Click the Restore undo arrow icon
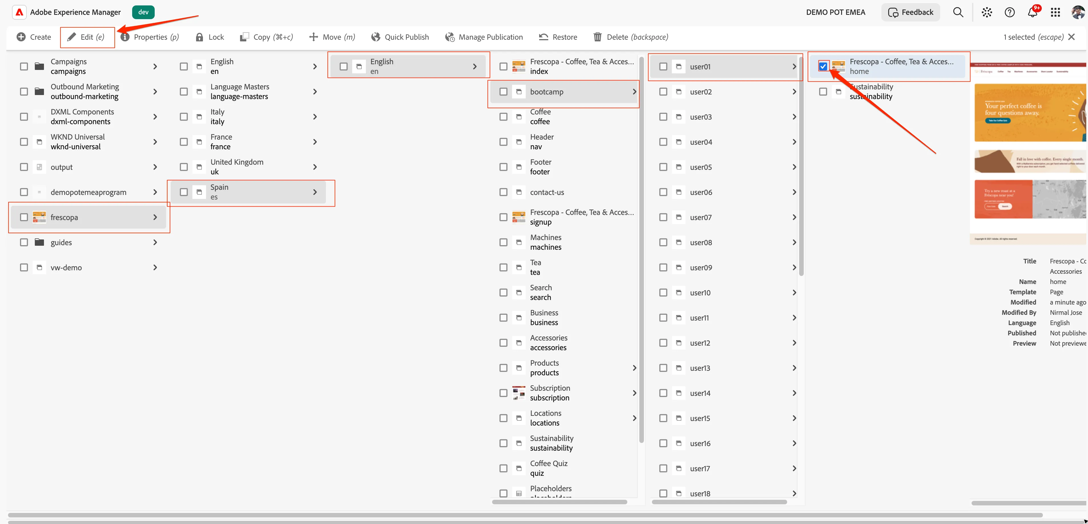 [x=543, y=37]
